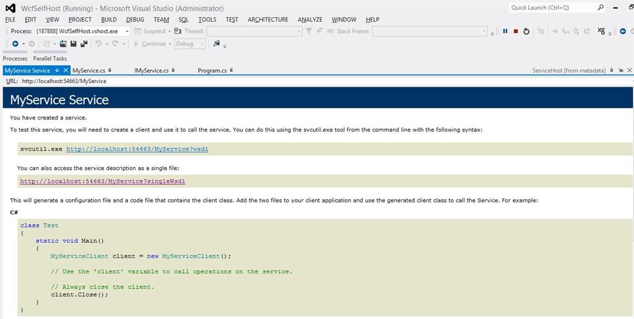Open the Debug configuration dropdown
This screenshot has height=319, width=634.
[x=190, y=43]
